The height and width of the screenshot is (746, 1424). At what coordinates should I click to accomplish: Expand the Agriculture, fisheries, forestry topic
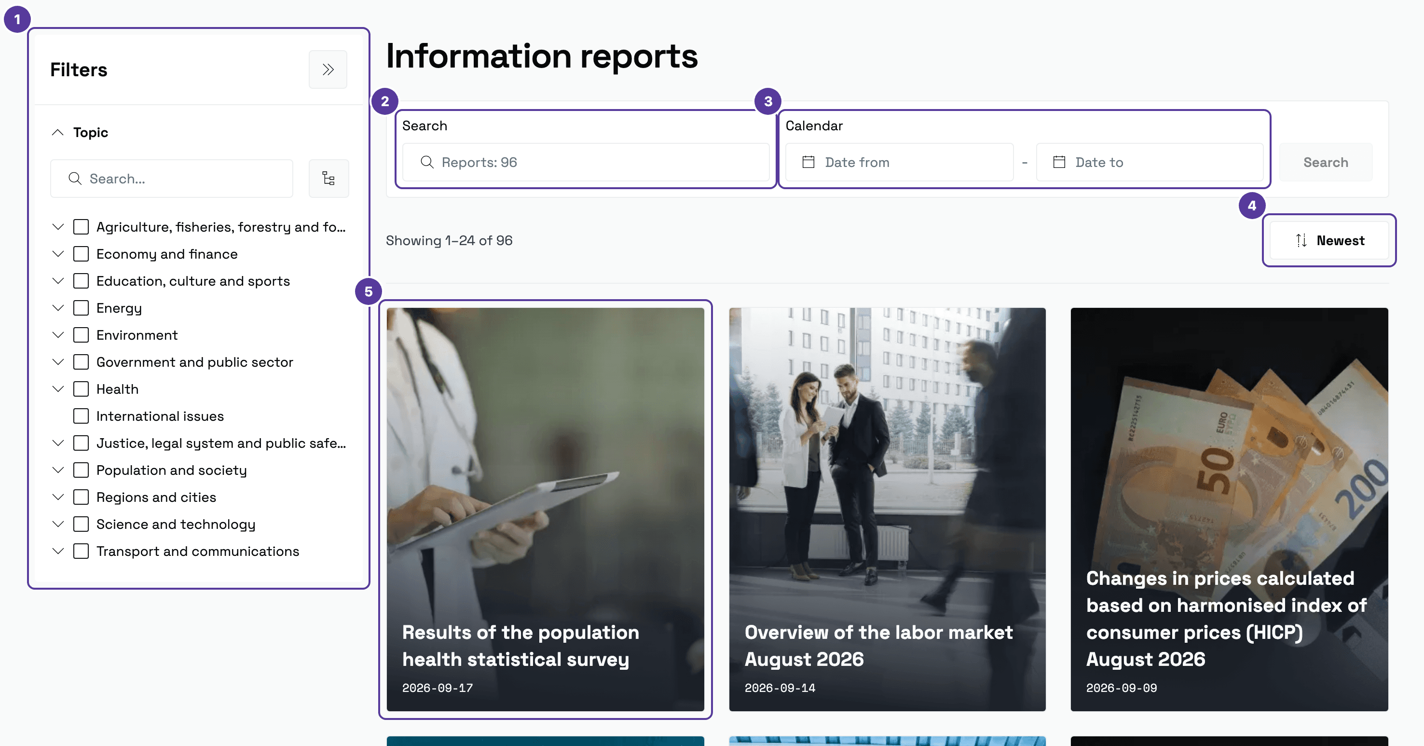[58, 227]
